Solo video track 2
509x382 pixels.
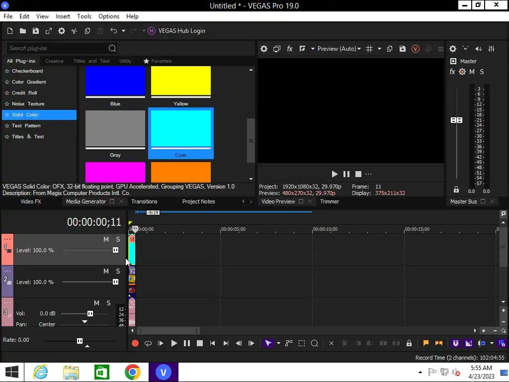[x=118, y=271]
